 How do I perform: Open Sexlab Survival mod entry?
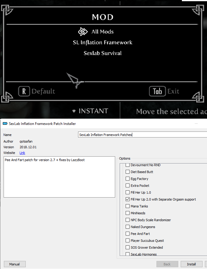pos(103,53)
